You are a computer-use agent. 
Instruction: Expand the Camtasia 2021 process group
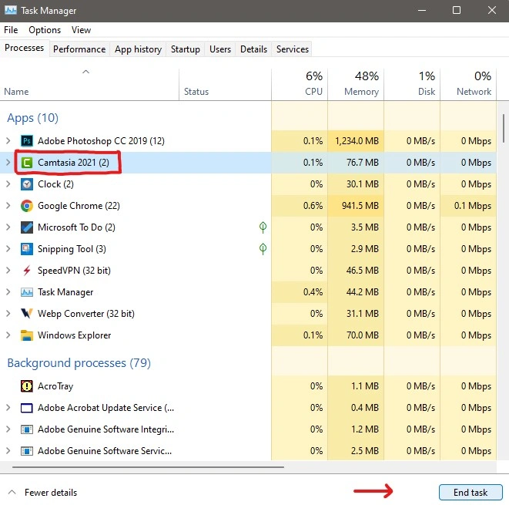point(8,163)
